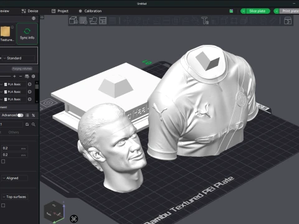Click the upper 0.2 mm input field
Screen dimensions: 299x224
14,148
